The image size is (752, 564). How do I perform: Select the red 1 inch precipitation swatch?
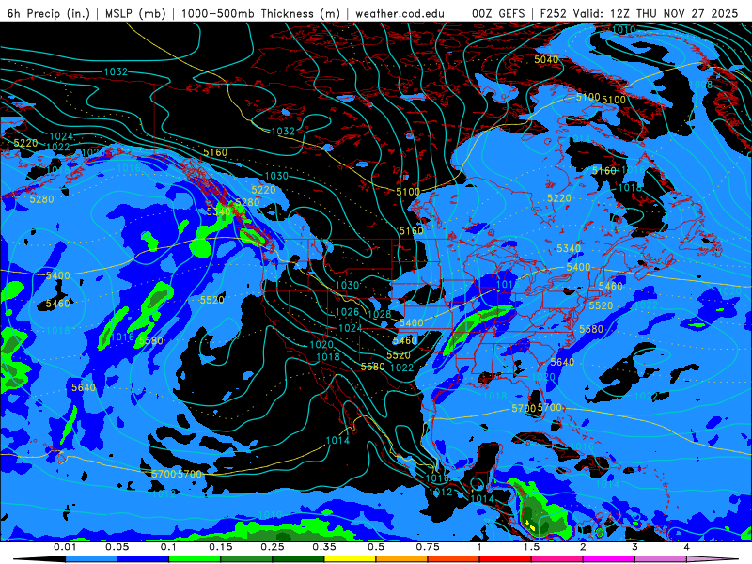point(506,559)
